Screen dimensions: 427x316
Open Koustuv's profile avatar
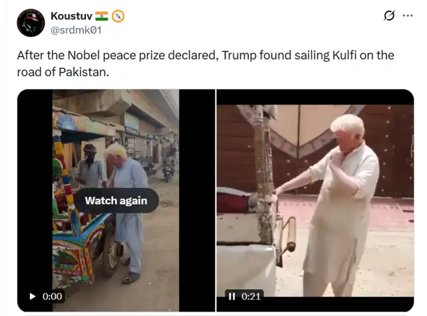pyautogui.click(x=31, y=23)
